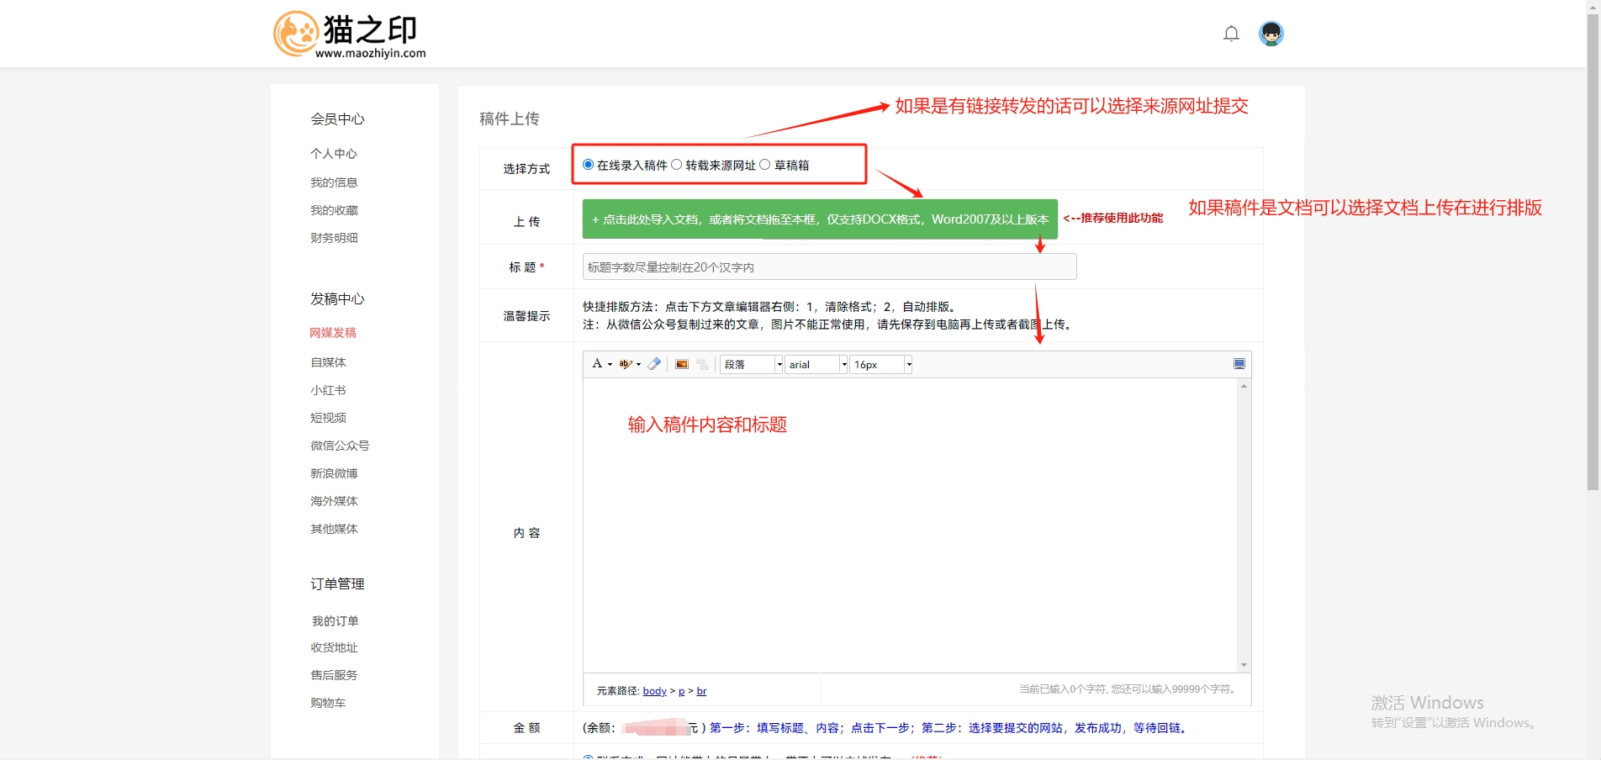Image resolution: width=1601 pixels, height=760 pixels.
Task: Apply the text highlight color tool
Action: click(626, 364)
